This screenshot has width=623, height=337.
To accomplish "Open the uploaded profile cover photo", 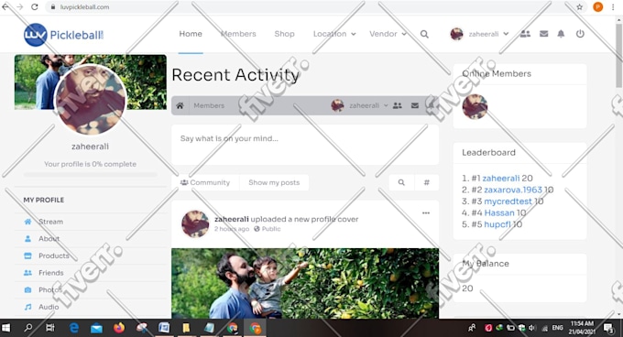I will [305, 283].
